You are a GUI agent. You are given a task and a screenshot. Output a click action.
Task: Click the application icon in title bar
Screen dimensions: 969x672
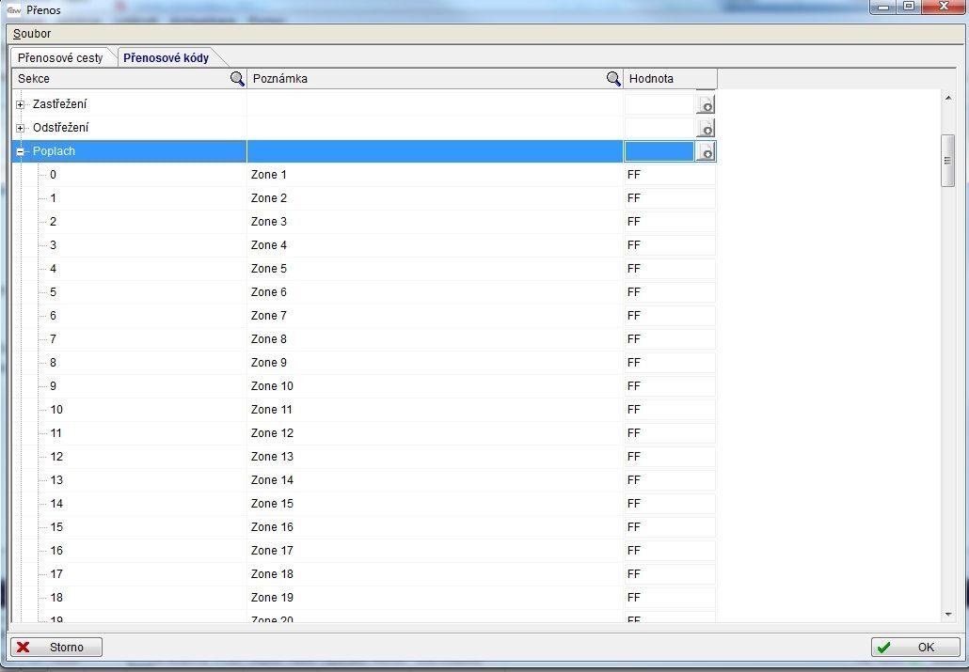[14, 10]
